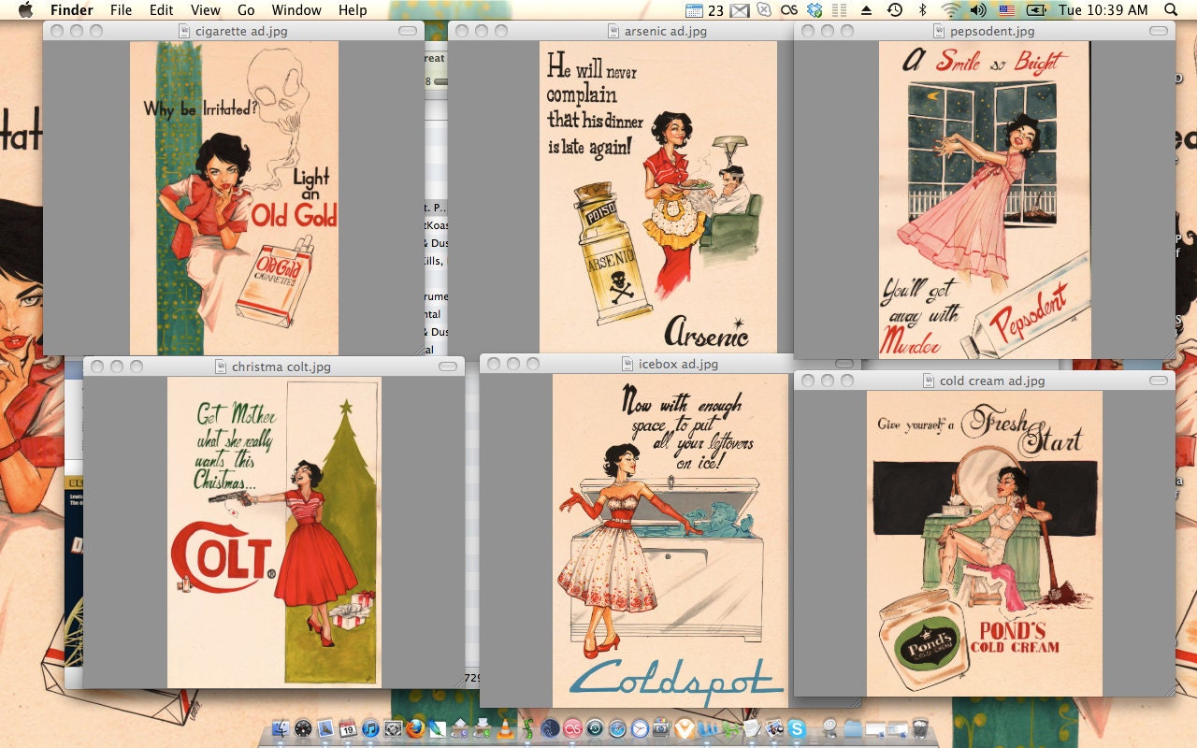Open the Trash in the Dock
Viewport: 1197px width, 748px height.
coord(919,728)
